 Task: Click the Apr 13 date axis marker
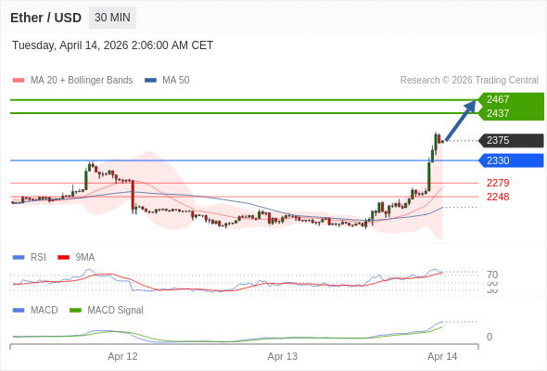click(x=283, y=356)
